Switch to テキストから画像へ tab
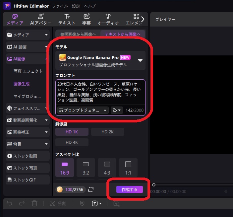 point(123,34)
